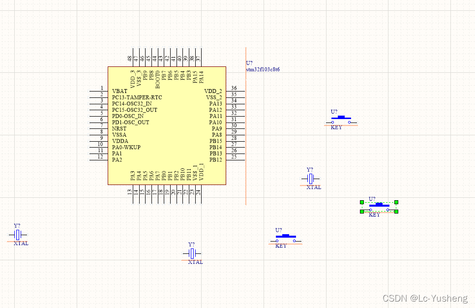Click the U? designator above stm32f103c8t6
This screenshot has height=308, width=475.
[x=249, y=63]
